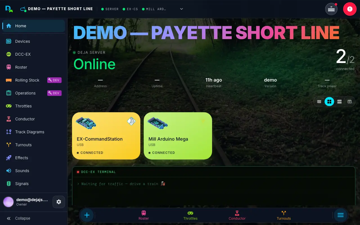Open the Mill Arduino Mega card
This screenshot has width=360, height=225.
pyautogui.click(x=178, y=136)
